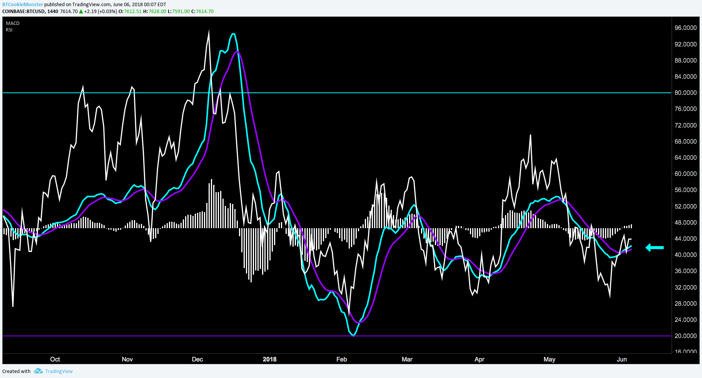
Task: Click the 64.0000 price axis label
Action: tap(685, 158)
